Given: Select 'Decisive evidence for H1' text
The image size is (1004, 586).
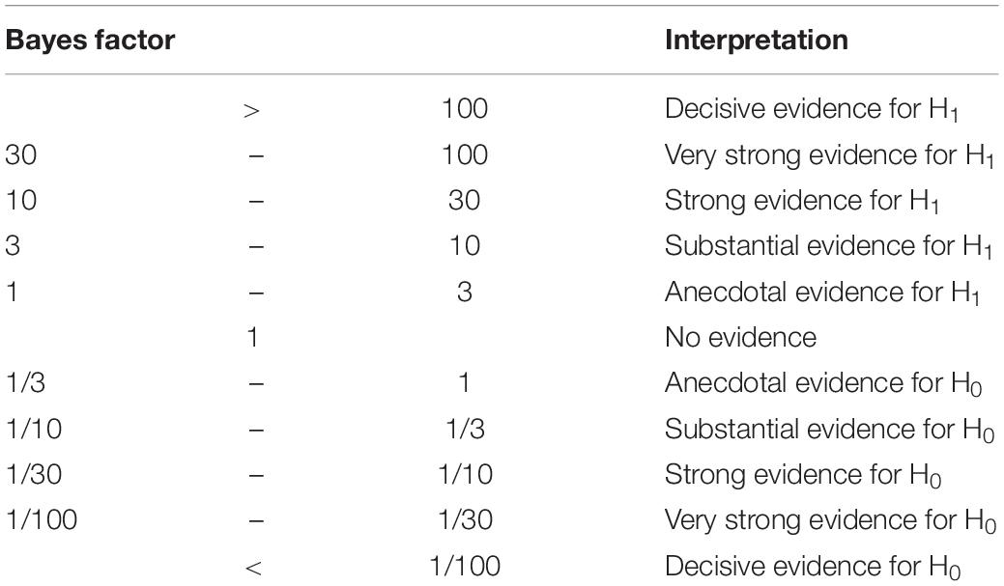Looking at the screenshot, I should pyautogui.click(x=812, y=109).
